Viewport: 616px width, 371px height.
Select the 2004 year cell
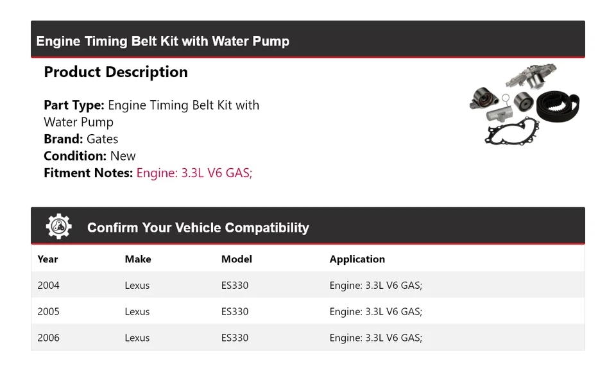pyautogui.click(x=48, y=286)
